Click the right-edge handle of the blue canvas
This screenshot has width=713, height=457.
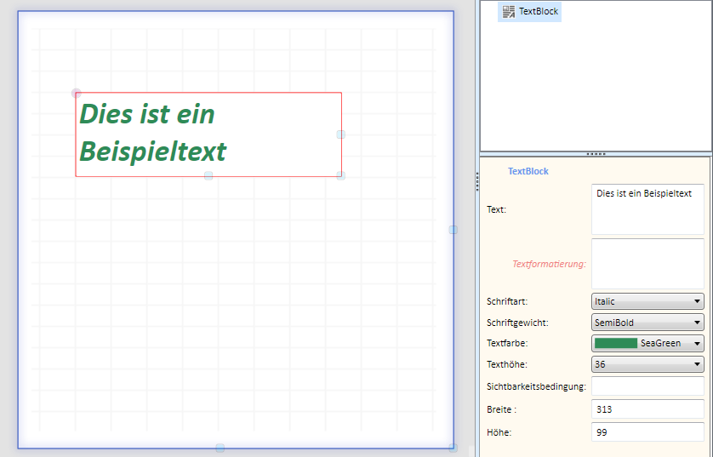tap(453, 230)
